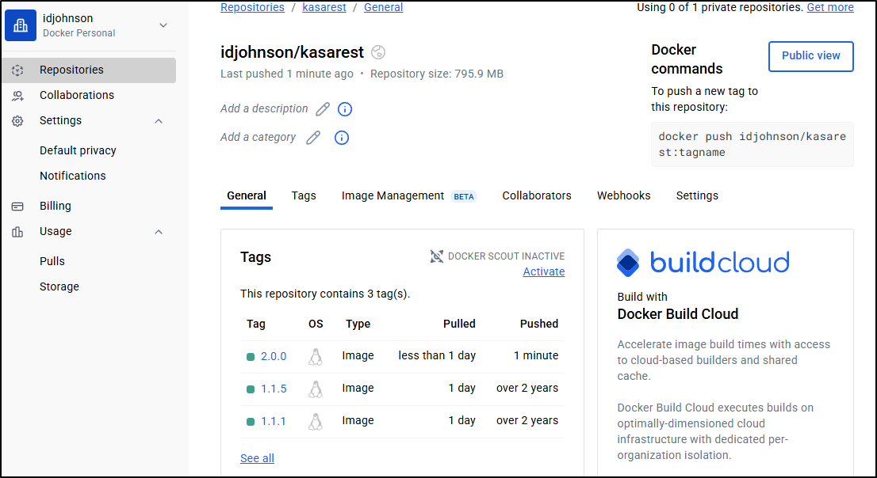Click the Collaborations people icon

pyautogui.click(x=18, y=96)
